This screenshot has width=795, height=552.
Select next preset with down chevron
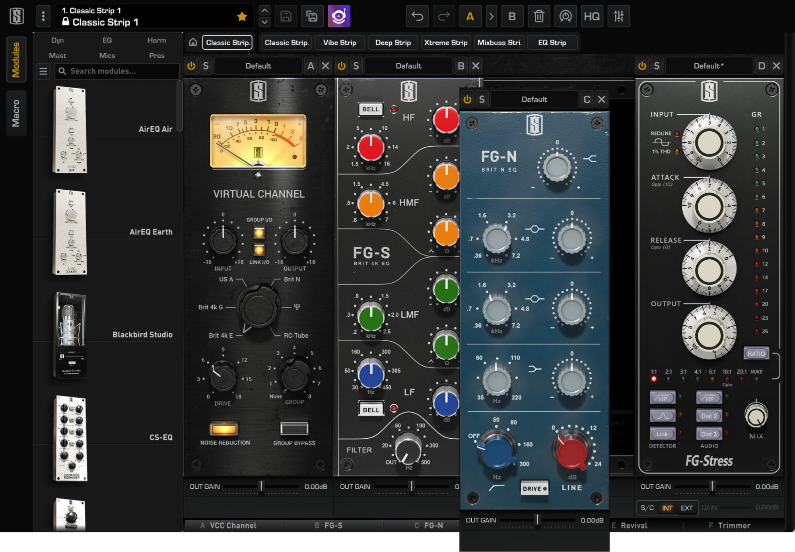264,22
